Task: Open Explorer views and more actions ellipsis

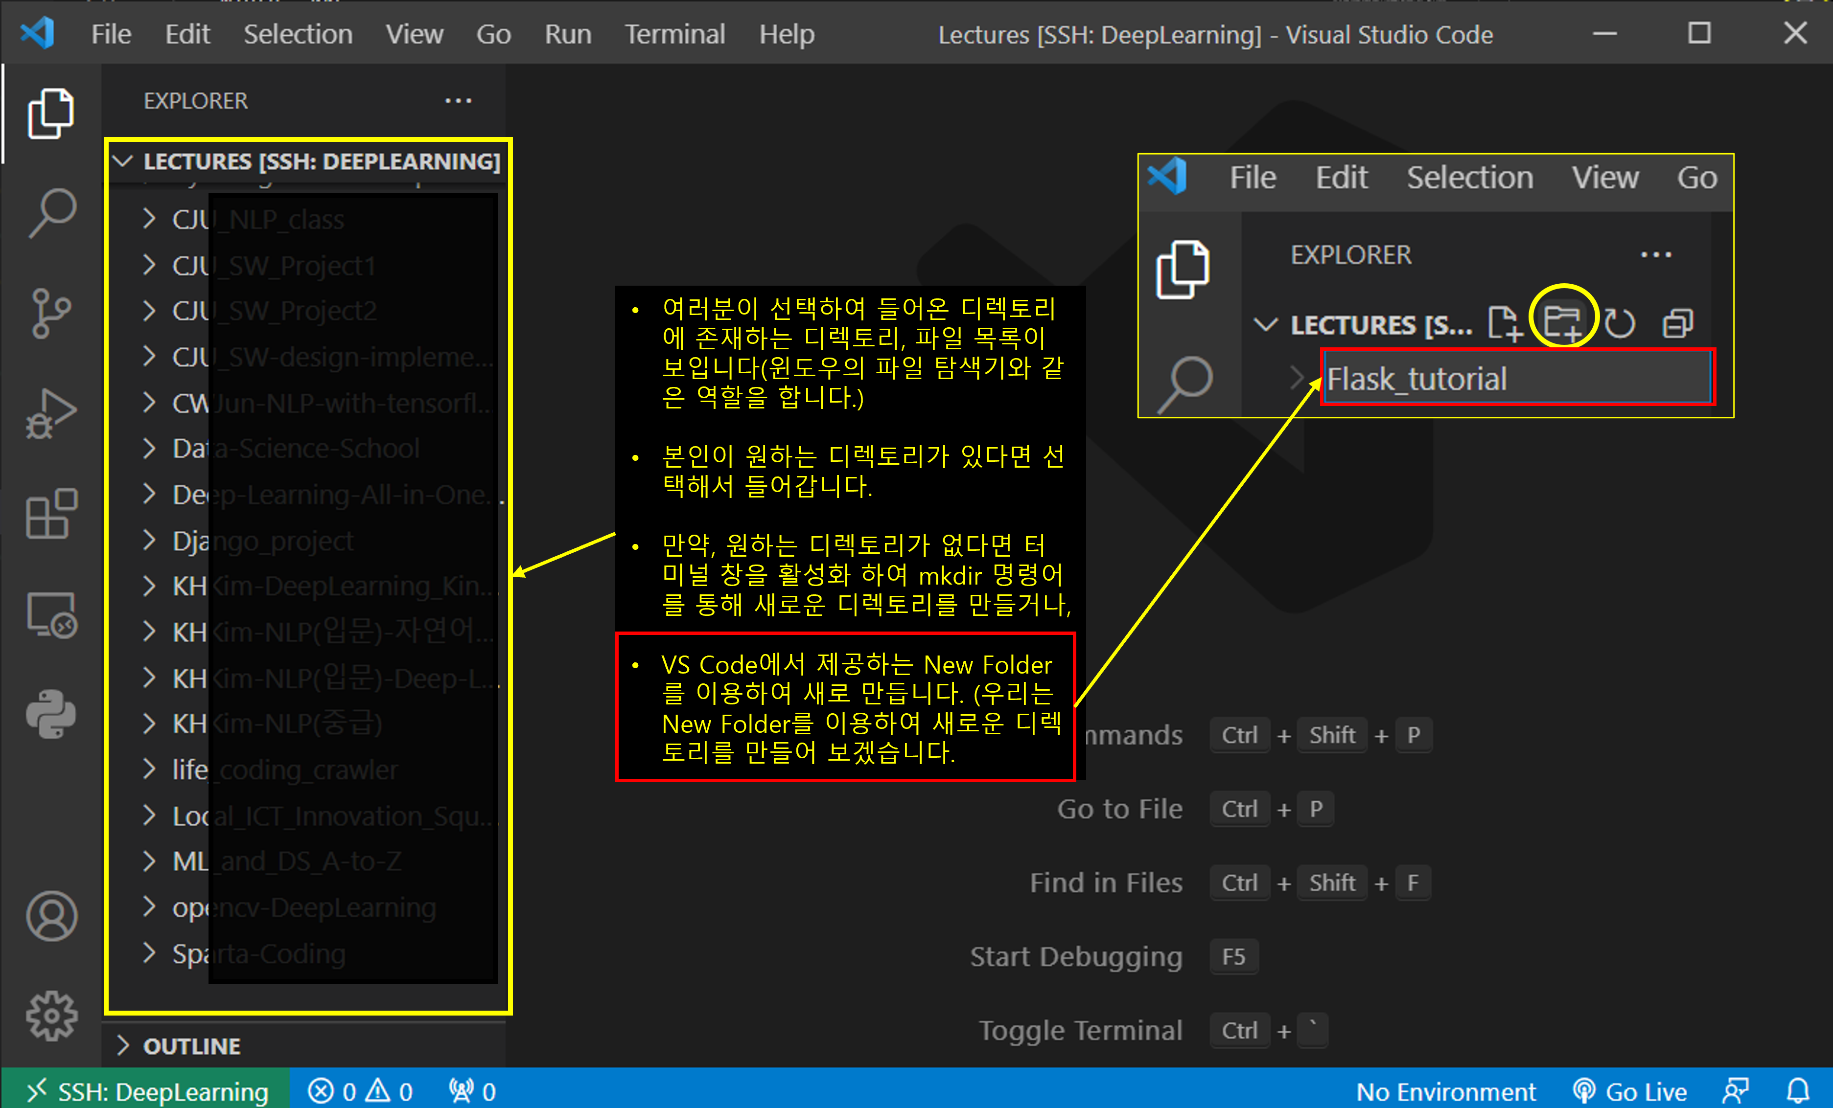Action: (458, 100)
